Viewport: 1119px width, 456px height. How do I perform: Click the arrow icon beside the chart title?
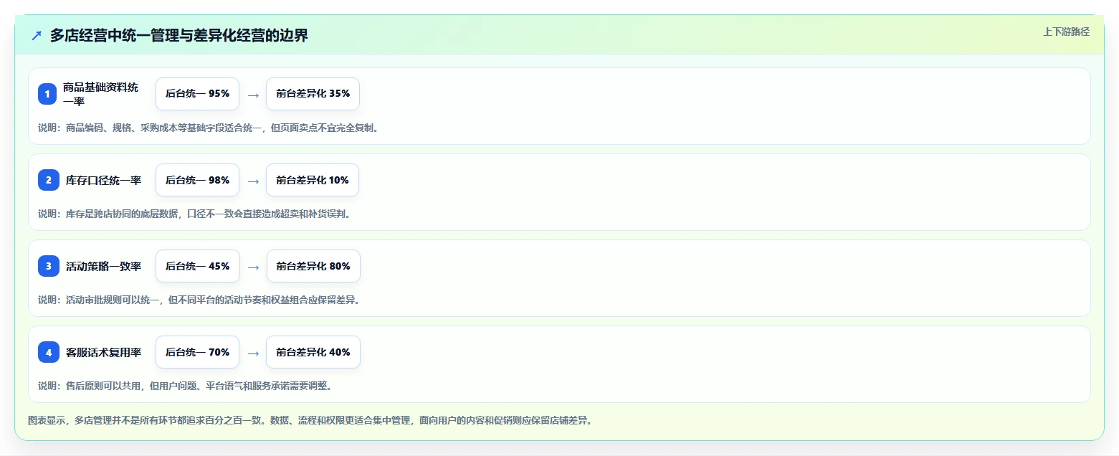(37, 35)
